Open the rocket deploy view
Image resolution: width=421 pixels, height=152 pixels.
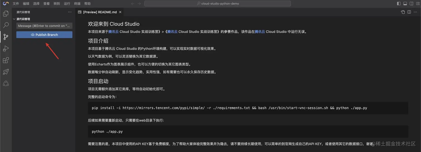(x=6, y=72)
